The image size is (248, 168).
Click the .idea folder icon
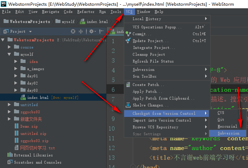[x=23, y=61]
